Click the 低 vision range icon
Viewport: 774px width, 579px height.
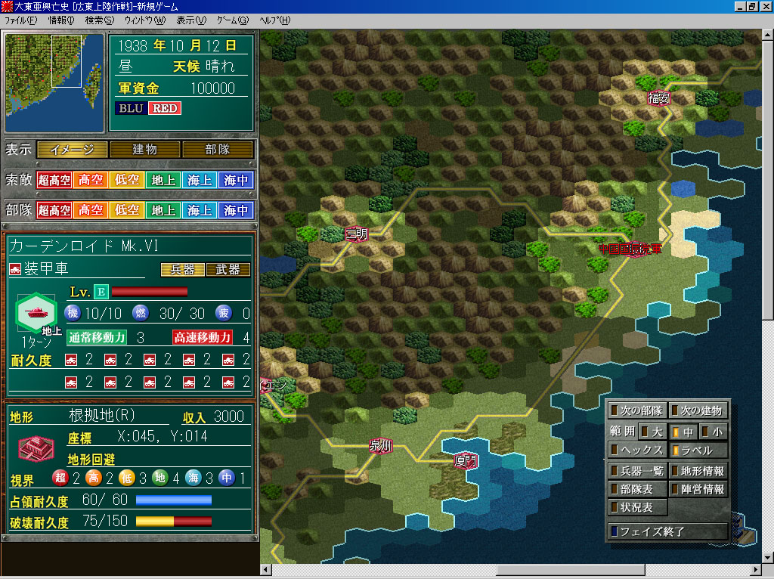click(x=127, y=477)
